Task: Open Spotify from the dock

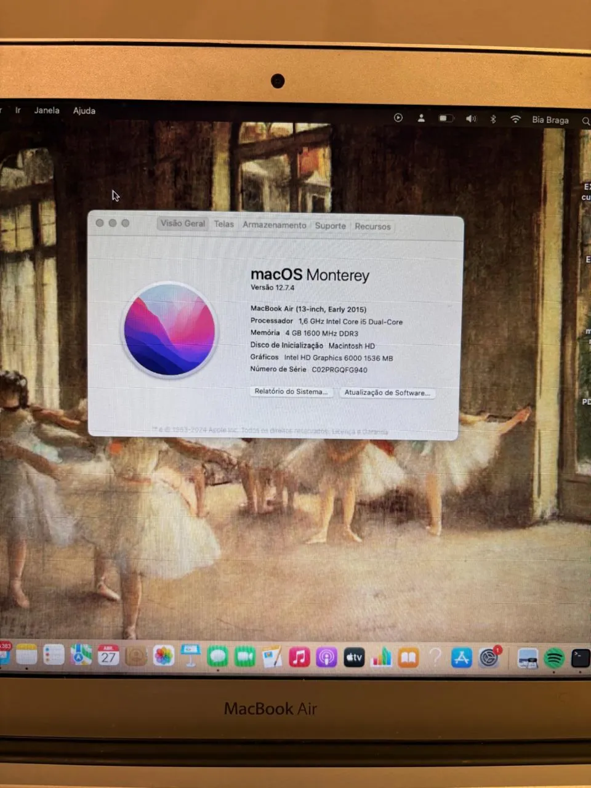Action: (555, 659)
